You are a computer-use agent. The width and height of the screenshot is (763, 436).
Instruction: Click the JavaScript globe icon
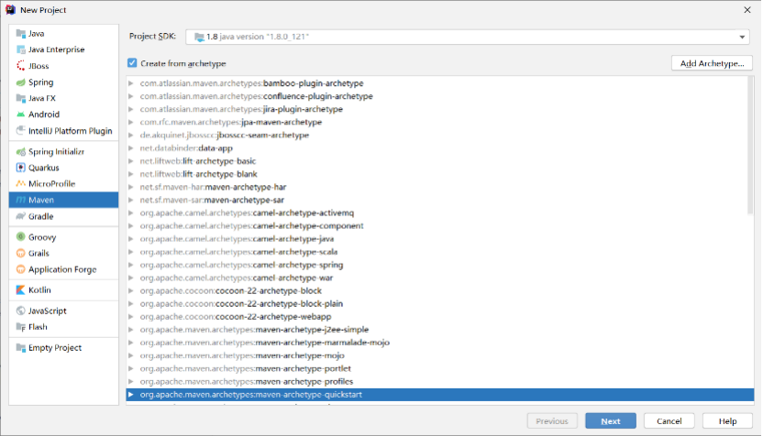[20, 311]
